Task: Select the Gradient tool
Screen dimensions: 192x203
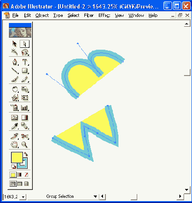Action: (x=25, y=118)
